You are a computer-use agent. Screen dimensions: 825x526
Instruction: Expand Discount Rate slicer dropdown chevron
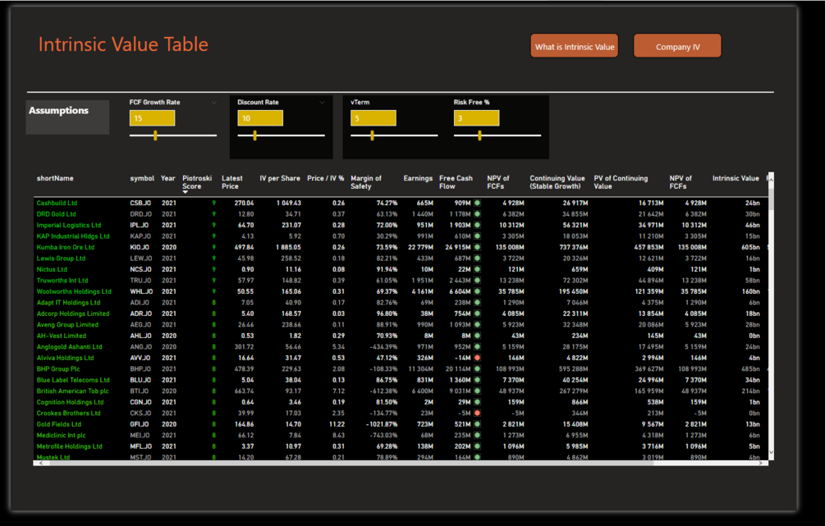[x=322, y=103]
